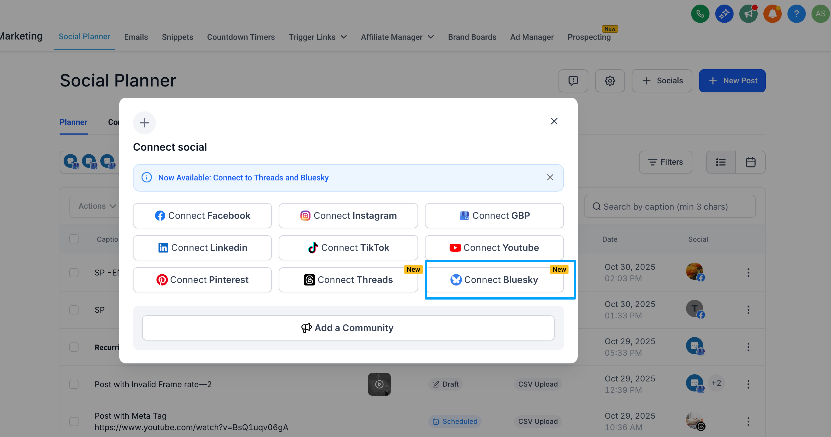Open the Actions dropdown
The height and width of the screenshot is (437, 831).
coord(97,206)
